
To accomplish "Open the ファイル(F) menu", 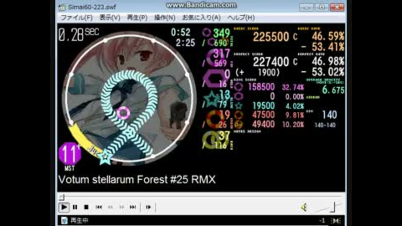I will tap(76, 18).
